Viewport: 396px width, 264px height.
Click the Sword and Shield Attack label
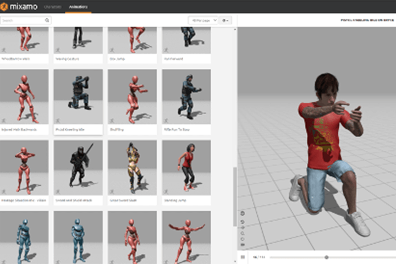point(74,200)
